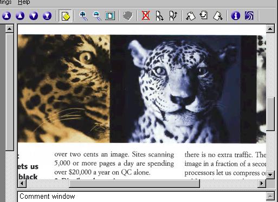The width and height of the screenshot is (278, 202).
Task: Zoom in with plus magnifier
Action: point(83,16)
